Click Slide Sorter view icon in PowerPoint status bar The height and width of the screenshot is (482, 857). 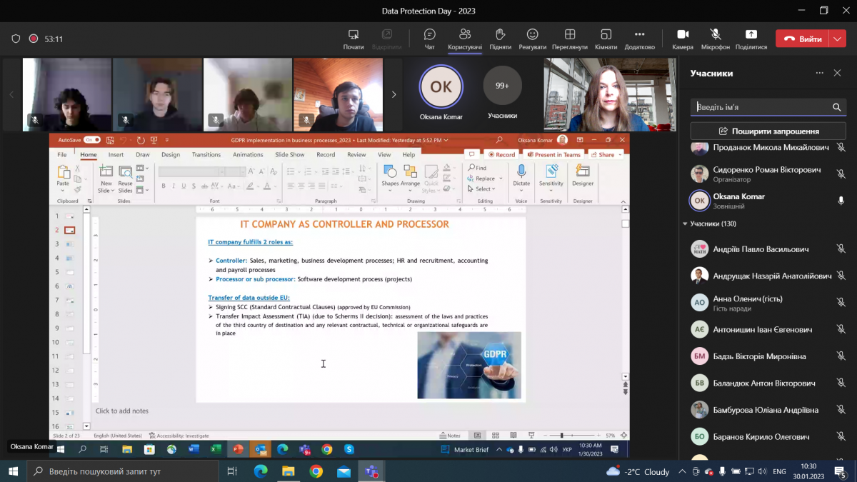coord(495,435)
